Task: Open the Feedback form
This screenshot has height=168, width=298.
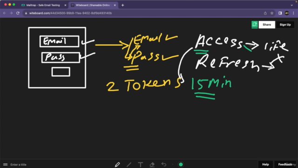Action: (285, 164)
